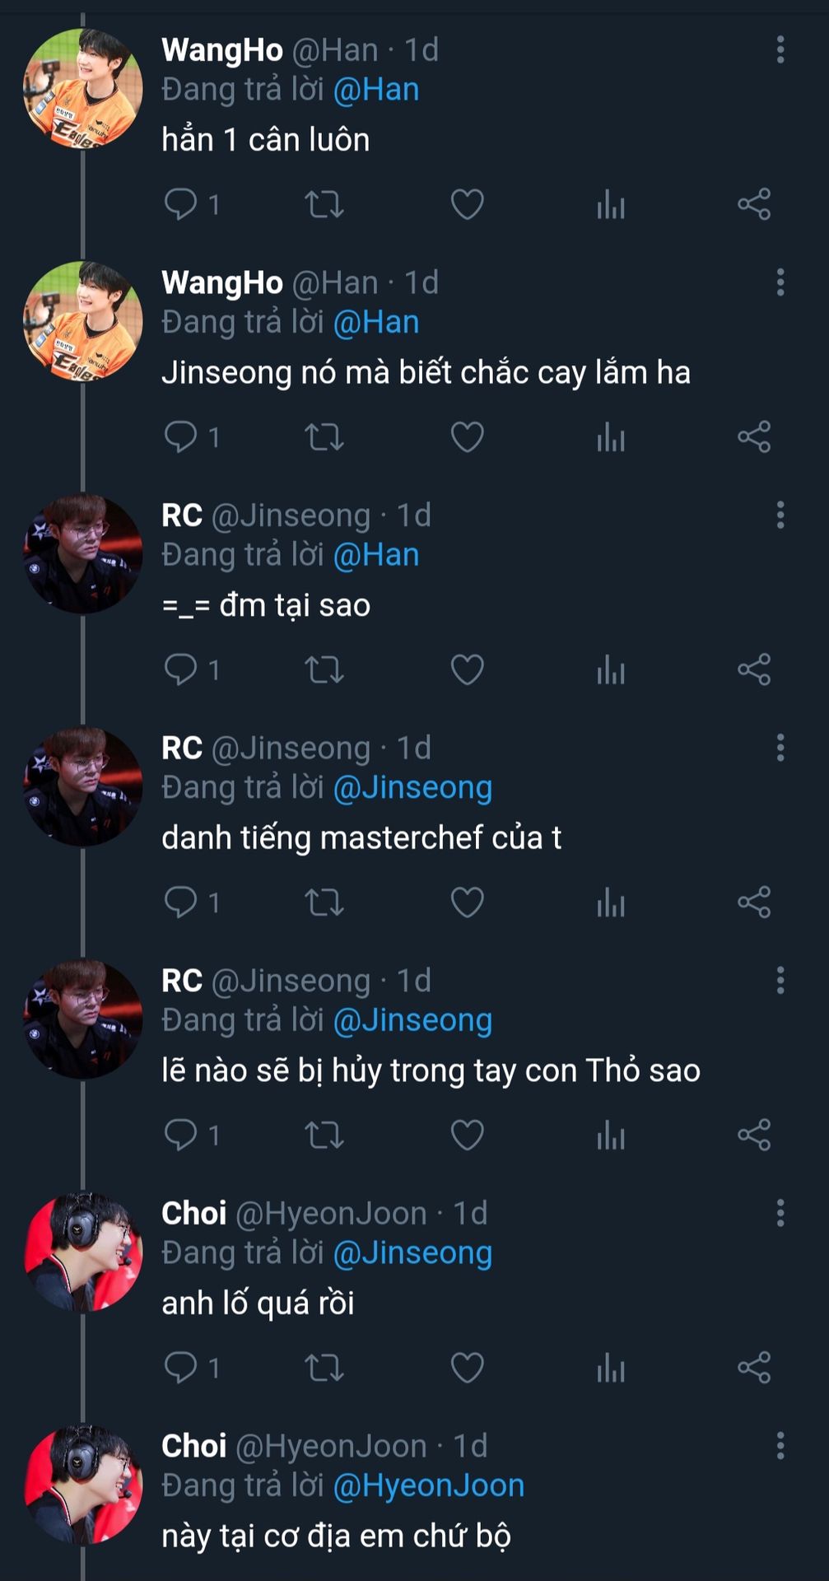Open @HyeonJoon mention link in last tweet
829x1581 pixels.
[429, 1485]
